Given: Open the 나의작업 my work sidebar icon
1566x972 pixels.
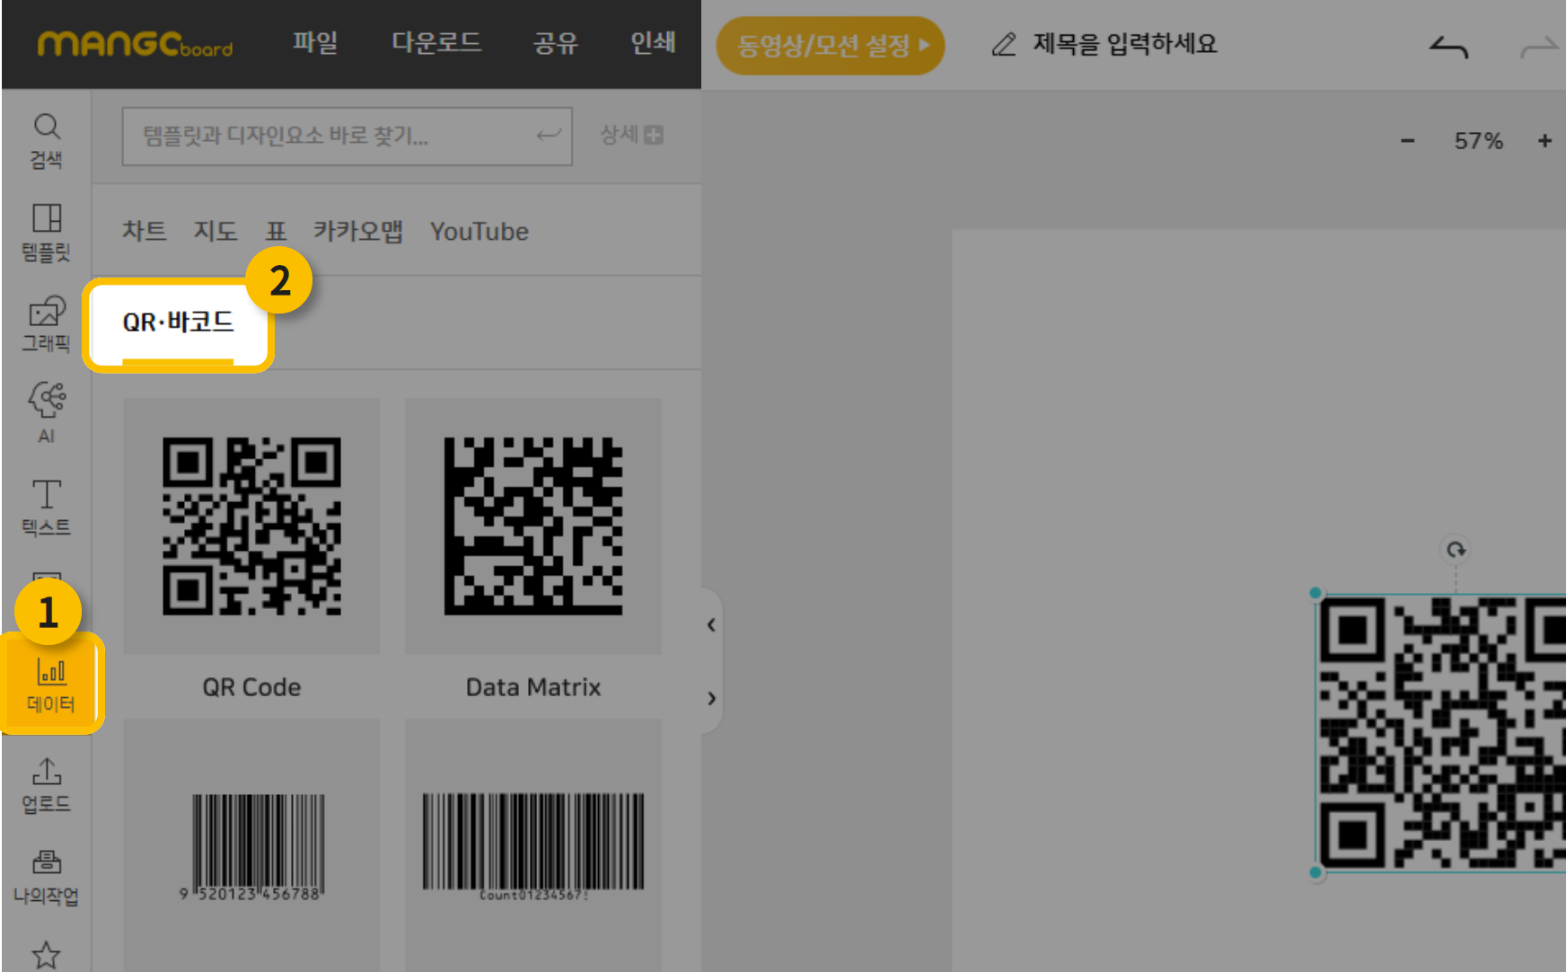Looking at the screenshot, I should [x=47, y=878].
